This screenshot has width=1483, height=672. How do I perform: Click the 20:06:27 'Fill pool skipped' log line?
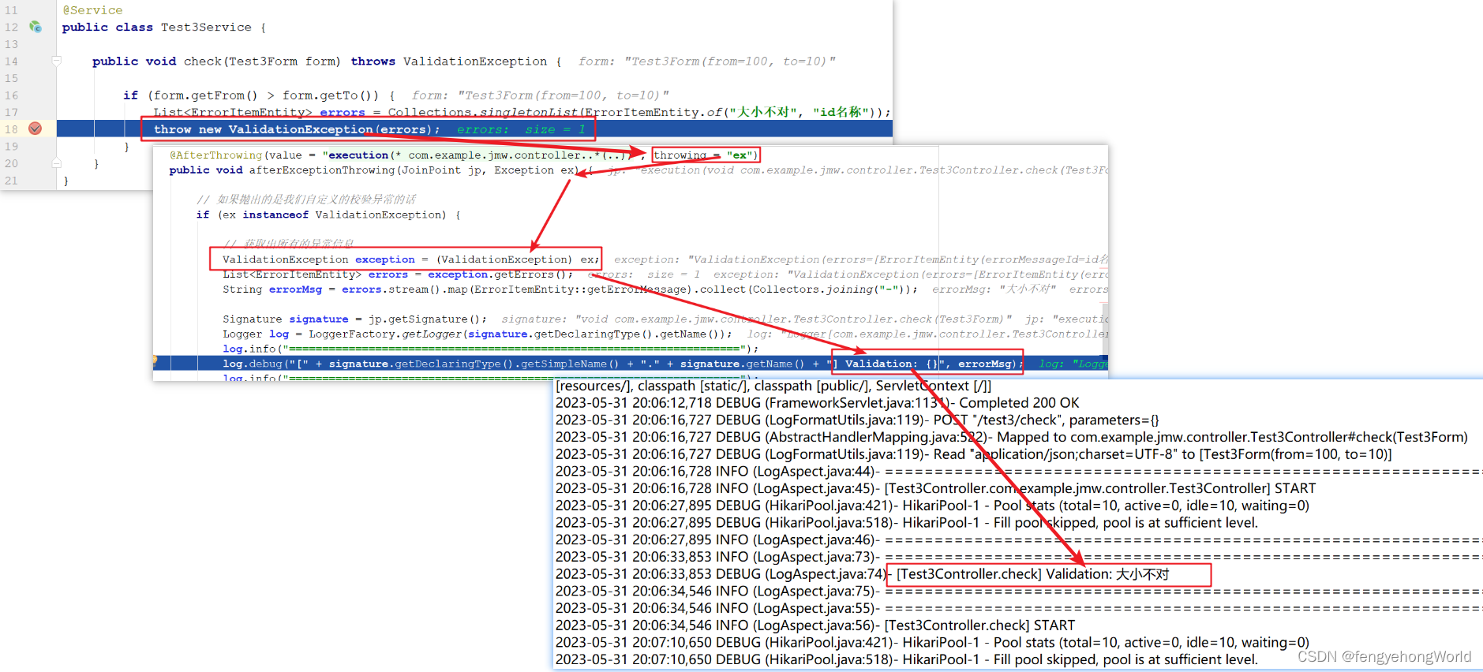tap(907, 523)
